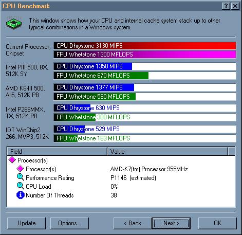Click the Value column header
The image size is (242, 235).
[167, 151]
